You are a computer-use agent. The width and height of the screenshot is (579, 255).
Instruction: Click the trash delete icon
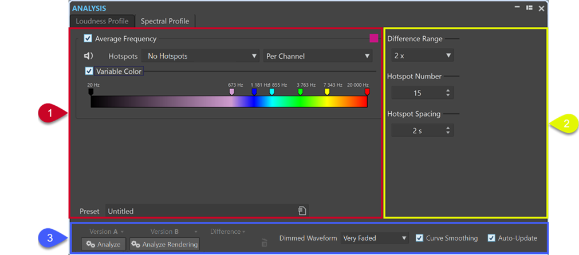pyautogui.click(x=264, y=244)
